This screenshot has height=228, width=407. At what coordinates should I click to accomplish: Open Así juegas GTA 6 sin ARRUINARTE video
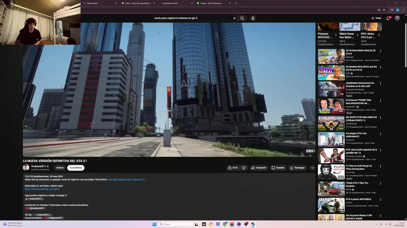tap(331, 139)
